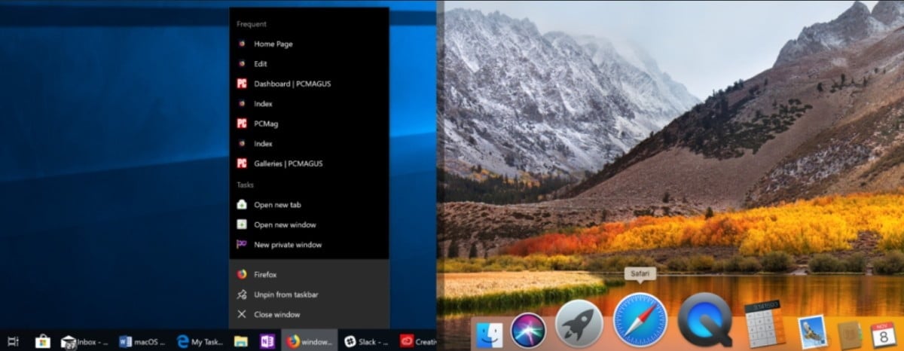The image size is (904, 351).
Task: Choose Open new window task
Action: [309, 224]
